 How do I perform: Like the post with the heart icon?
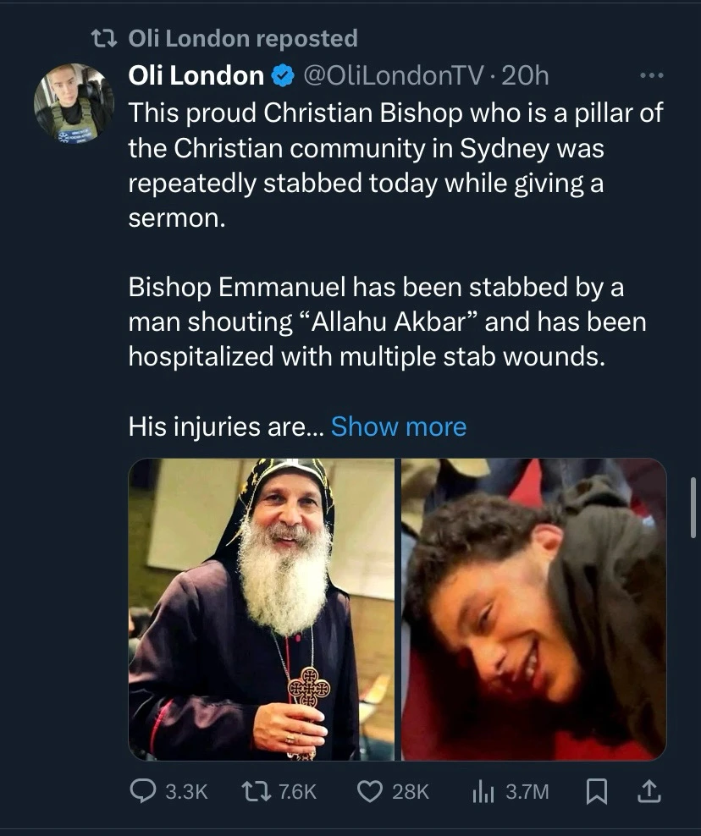369,791
